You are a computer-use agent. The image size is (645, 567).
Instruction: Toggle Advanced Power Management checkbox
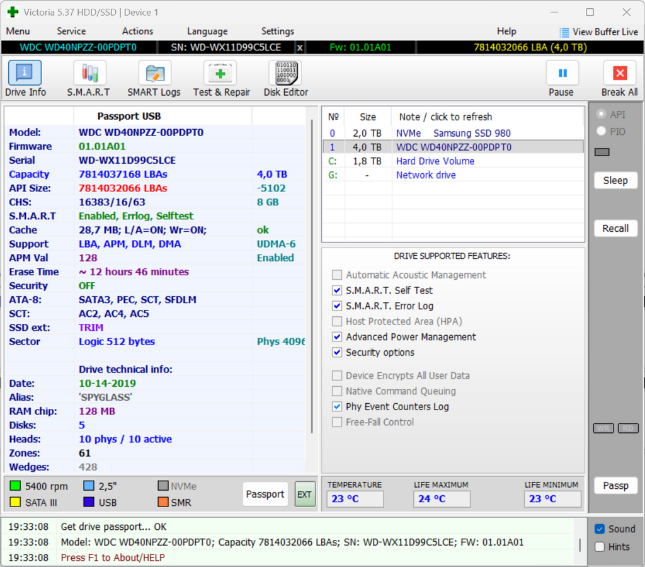pos(337,337)
